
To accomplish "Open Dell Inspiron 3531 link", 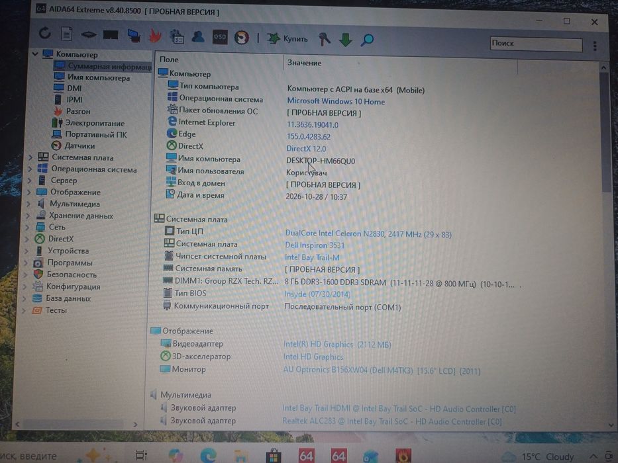I will [315, 245].
